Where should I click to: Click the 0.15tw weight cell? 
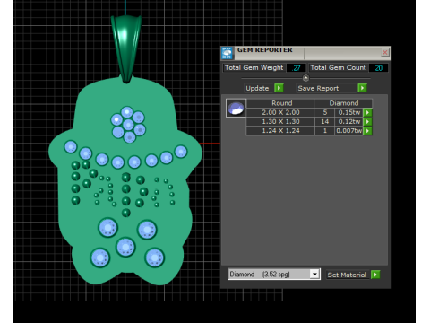point(348,112)
